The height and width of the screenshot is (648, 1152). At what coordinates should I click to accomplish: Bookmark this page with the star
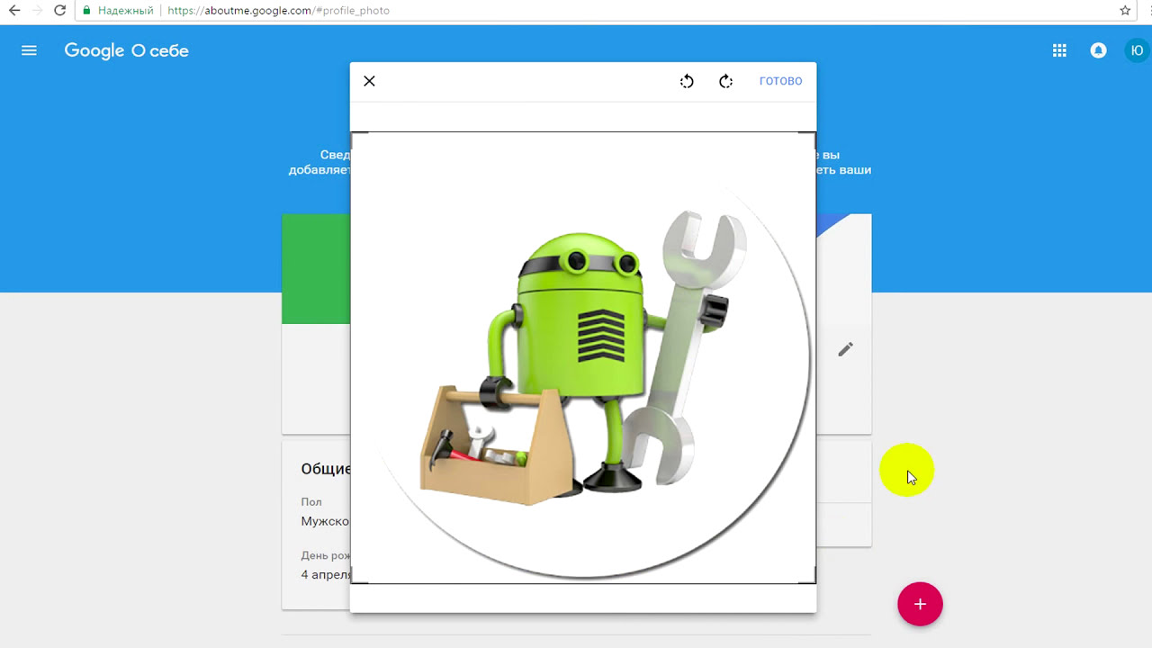point(1125,11)
